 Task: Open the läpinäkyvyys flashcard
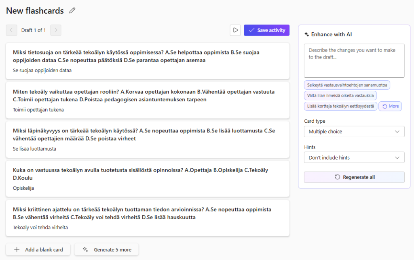148,139
